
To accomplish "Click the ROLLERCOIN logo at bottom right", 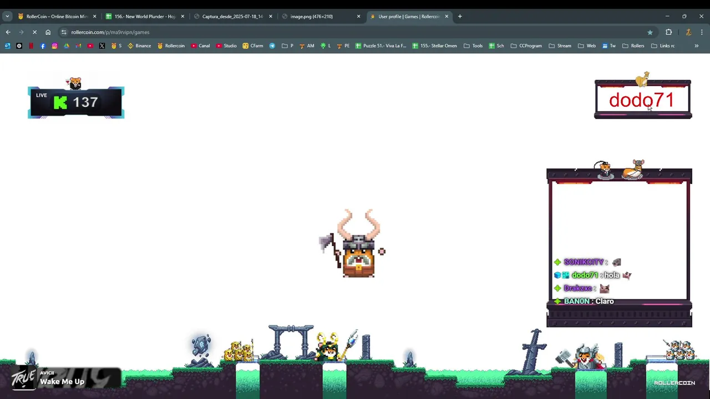I will click(674, 383).
